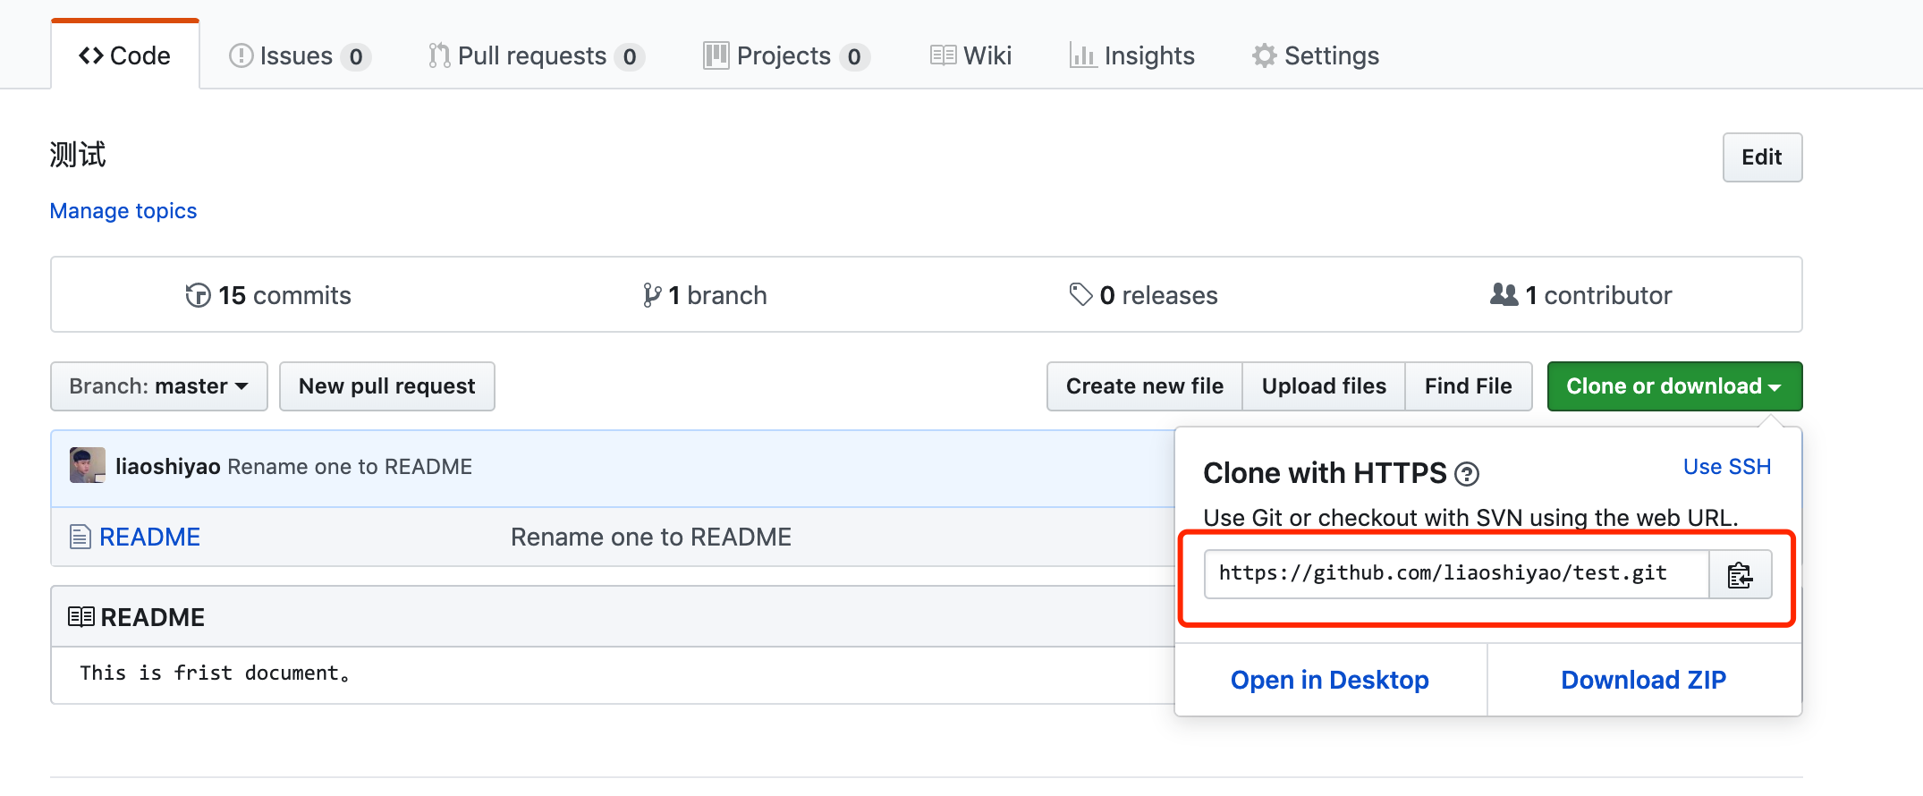Click the Pull requests merge icon
Image resolution: width=1923 pixels, height=796 pixels.
(x=439, y=55)
